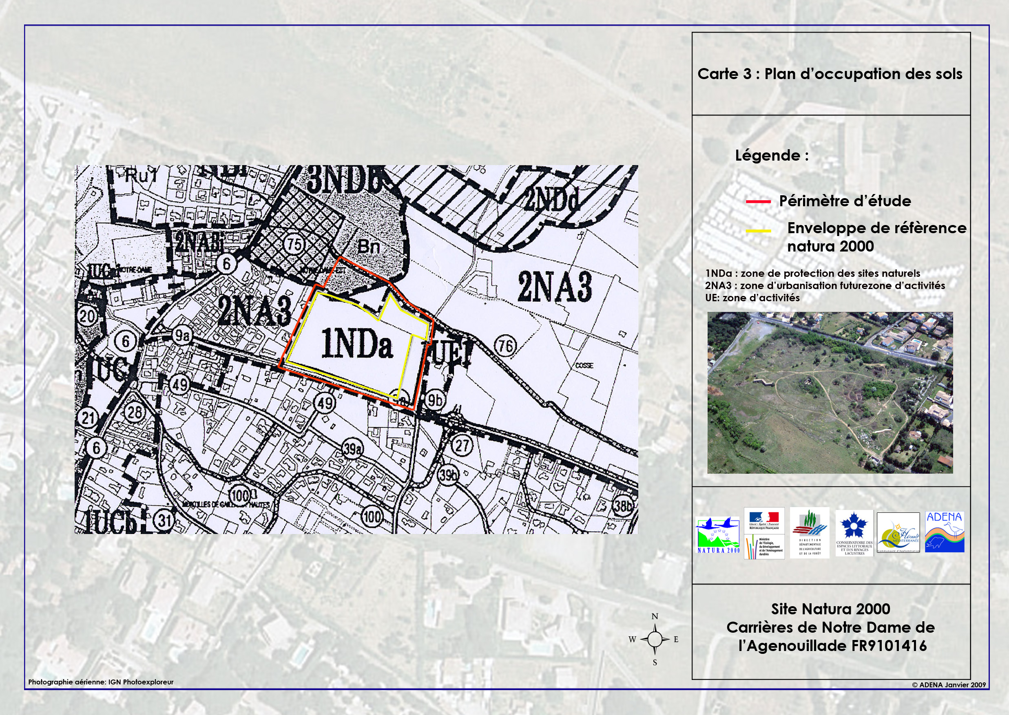Screen dimensions: 1009x715
Task: Click the circled road number 39b
Action: (x=448, y=475)
